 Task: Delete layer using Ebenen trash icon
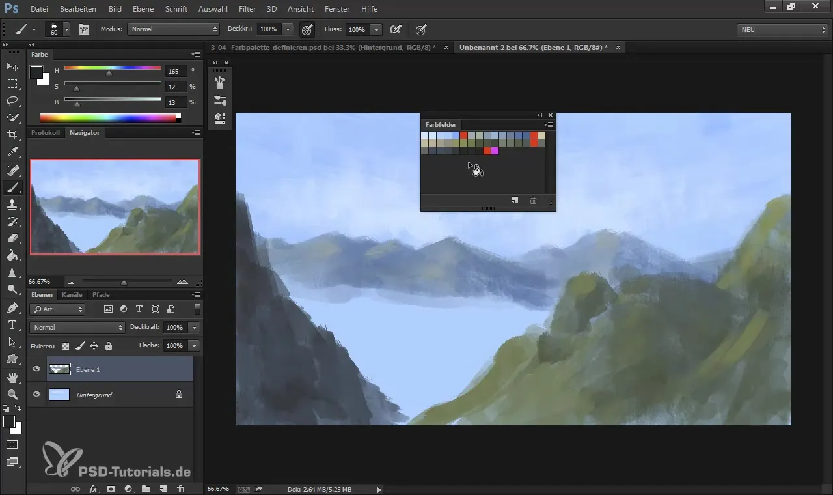tap(181, 488)
